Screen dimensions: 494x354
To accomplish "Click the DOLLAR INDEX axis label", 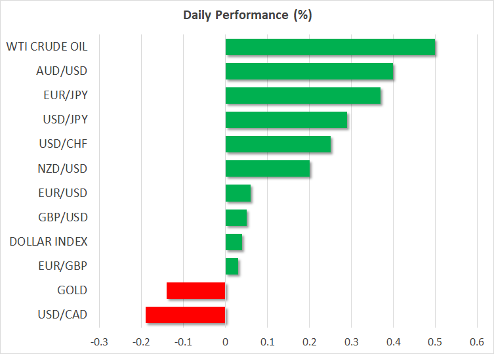I will click(x=49, y=242).
